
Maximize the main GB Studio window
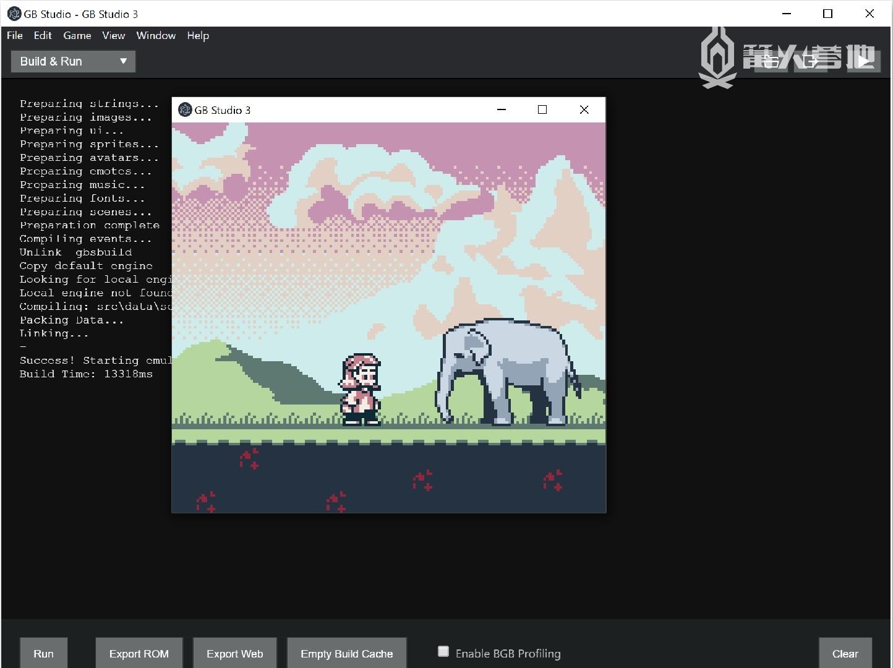pyautogui.click(x=828, y=14)
